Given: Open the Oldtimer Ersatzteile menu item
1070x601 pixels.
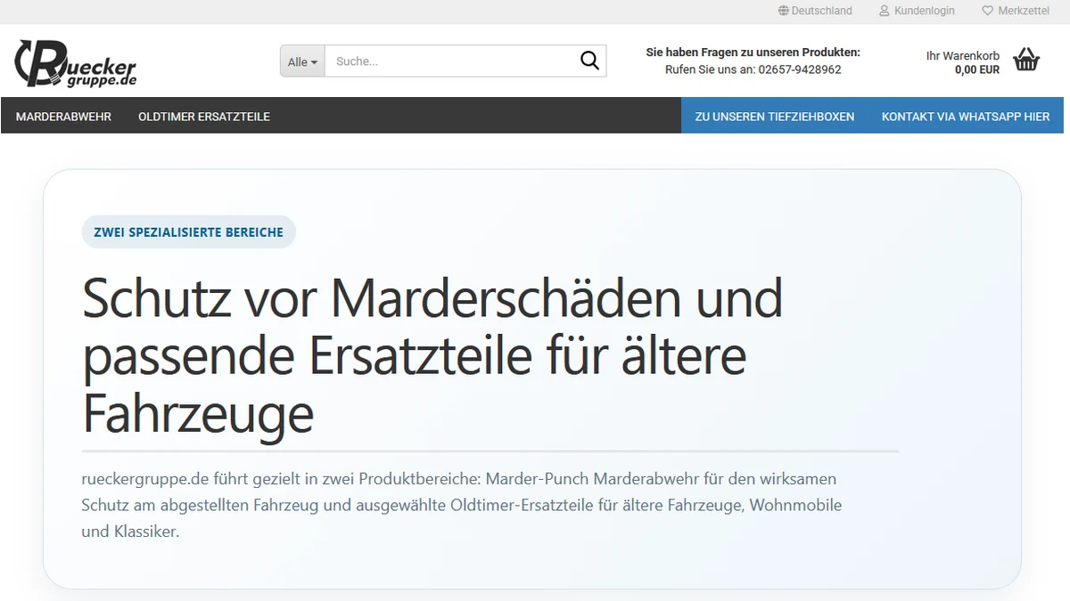Looking at the screenshot, I should [204, 117].
